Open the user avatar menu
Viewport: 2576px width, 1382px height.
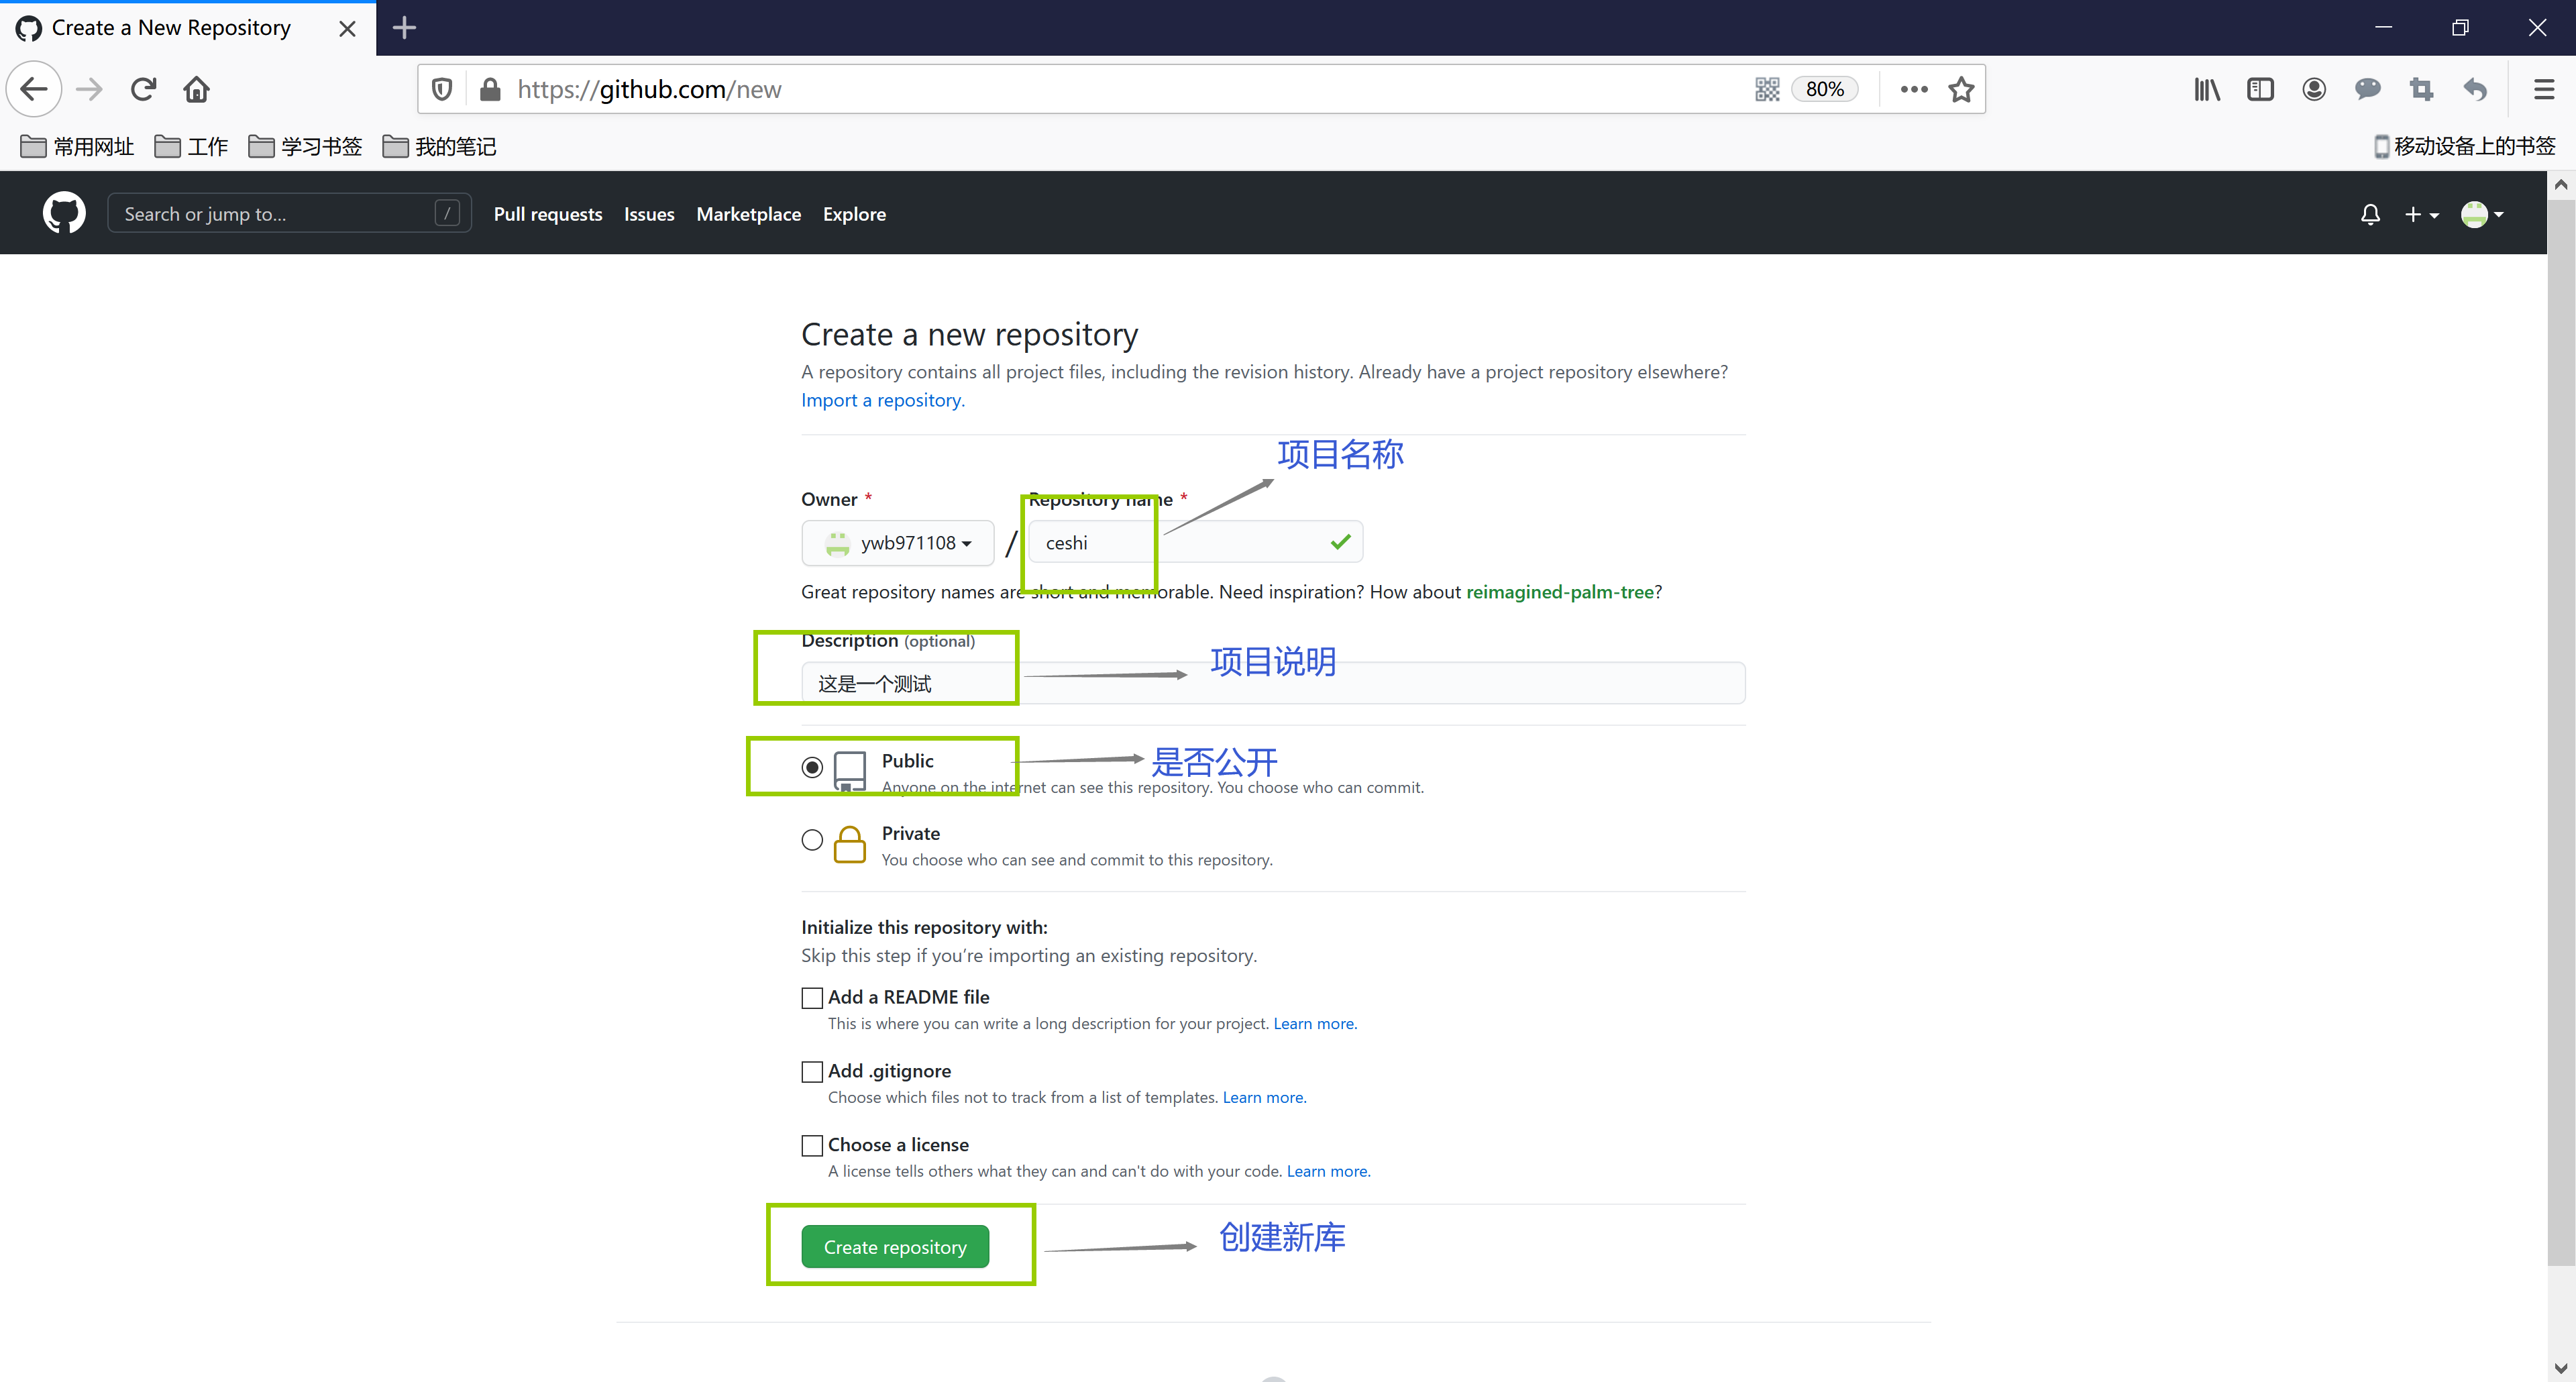[x=2481, y=214]
